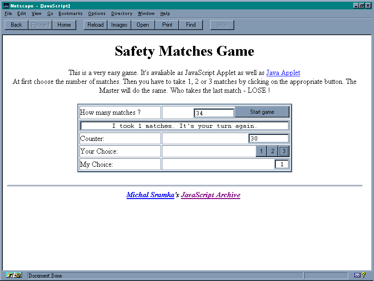Click the Open toolbar button
The height and width of the screenshot is (281, 374).
(143, 25)
